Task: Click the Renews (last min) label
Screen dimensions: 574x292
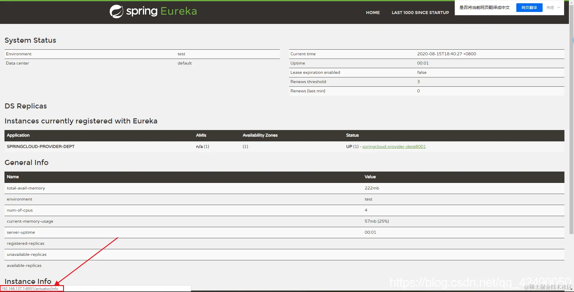Action: (308, 91)
